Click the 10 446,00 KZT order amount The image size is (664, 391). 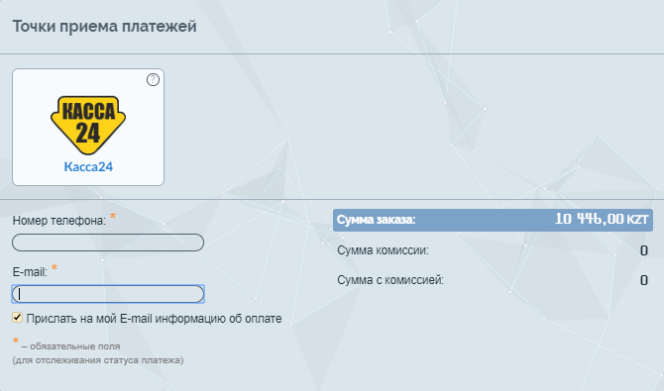[x=602, y=219]
